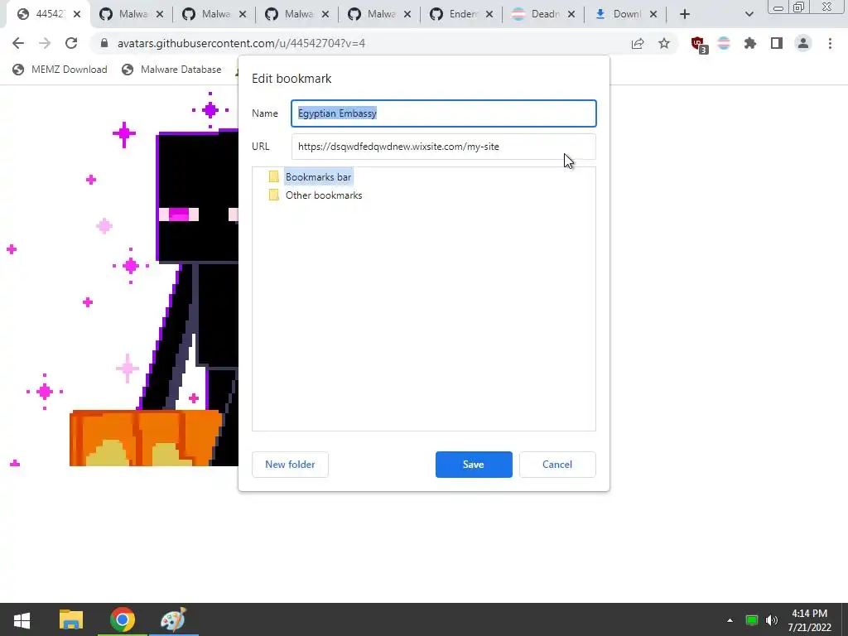848x636 pixels.
Task: Open a new tab with the plus button
Action: point(685,14)
